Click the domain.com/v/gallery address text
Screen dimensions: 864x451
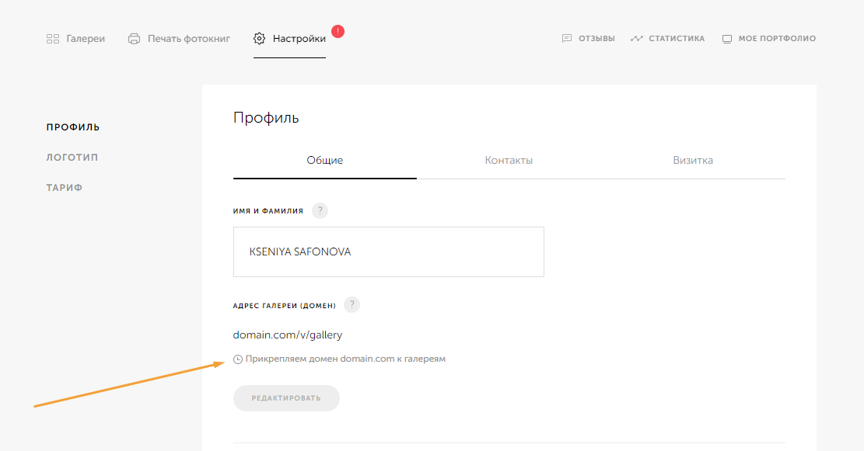288,335
